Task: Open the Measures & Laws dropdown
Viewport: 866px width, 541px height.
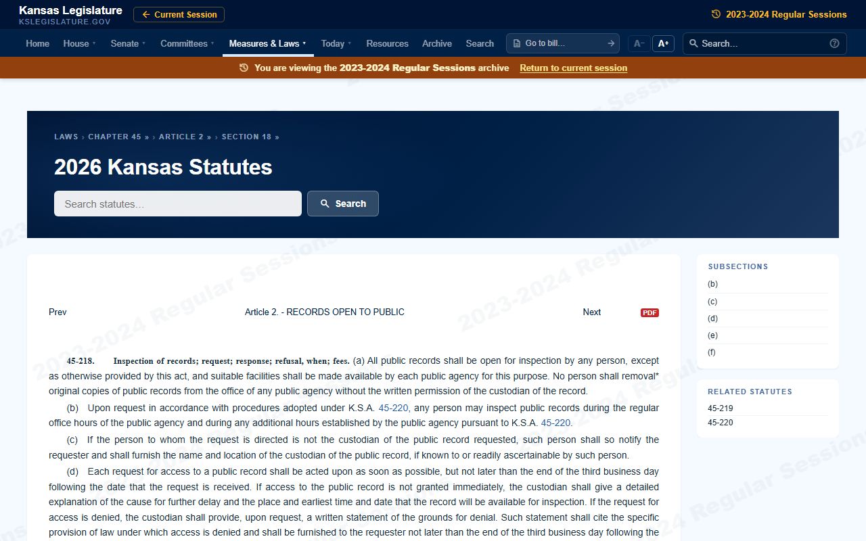Action: point(268,43)
